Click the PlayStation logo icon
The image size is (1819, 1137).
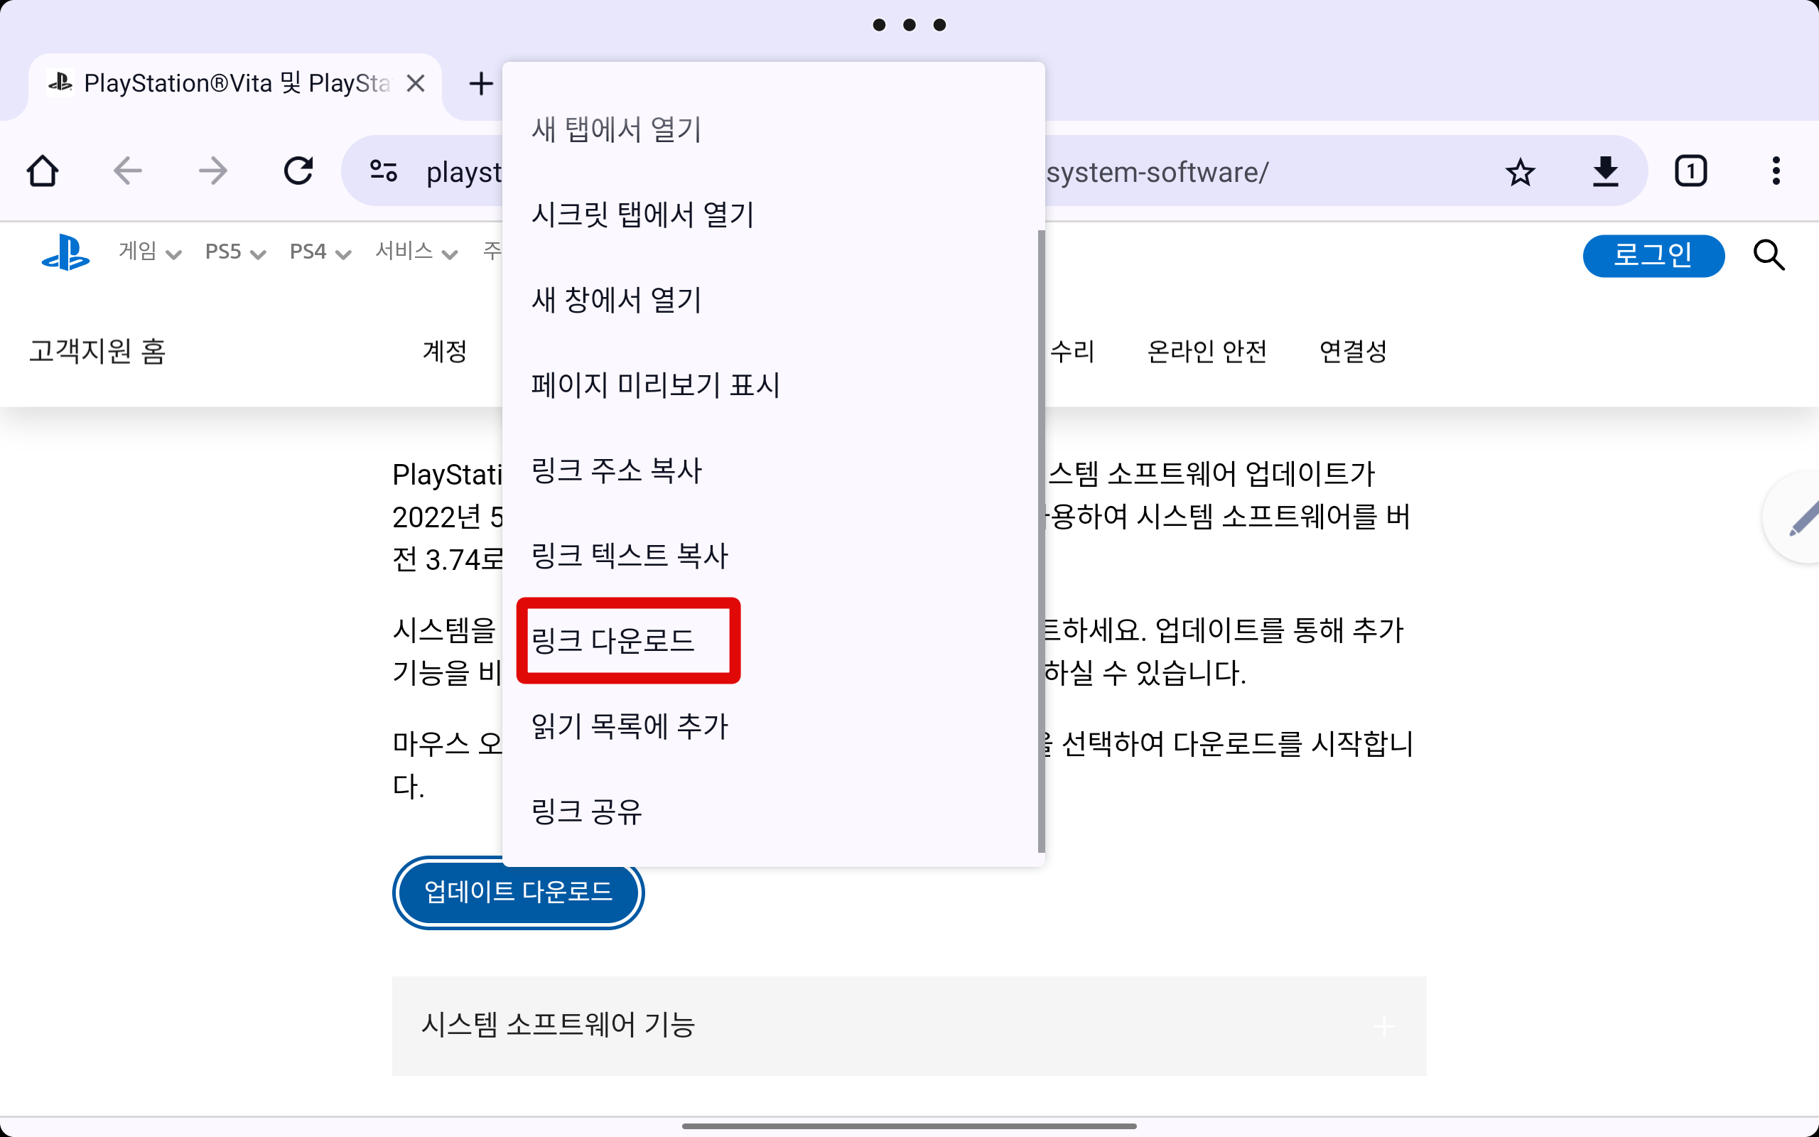coord(65,253)
